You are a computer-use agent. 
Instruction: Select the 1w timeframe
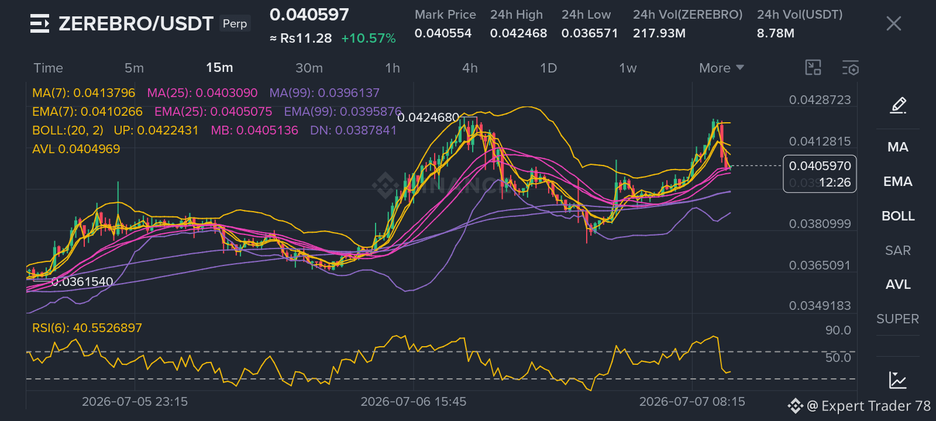click(x=628, y=68)
